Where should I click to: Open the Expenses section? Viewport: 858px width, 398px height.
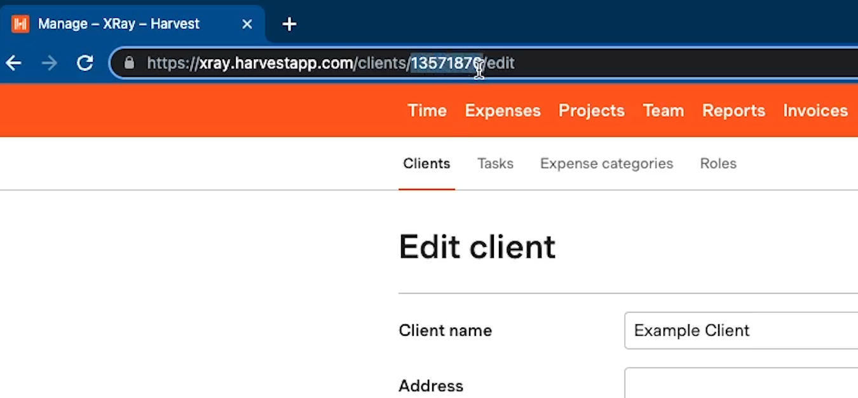503,110
